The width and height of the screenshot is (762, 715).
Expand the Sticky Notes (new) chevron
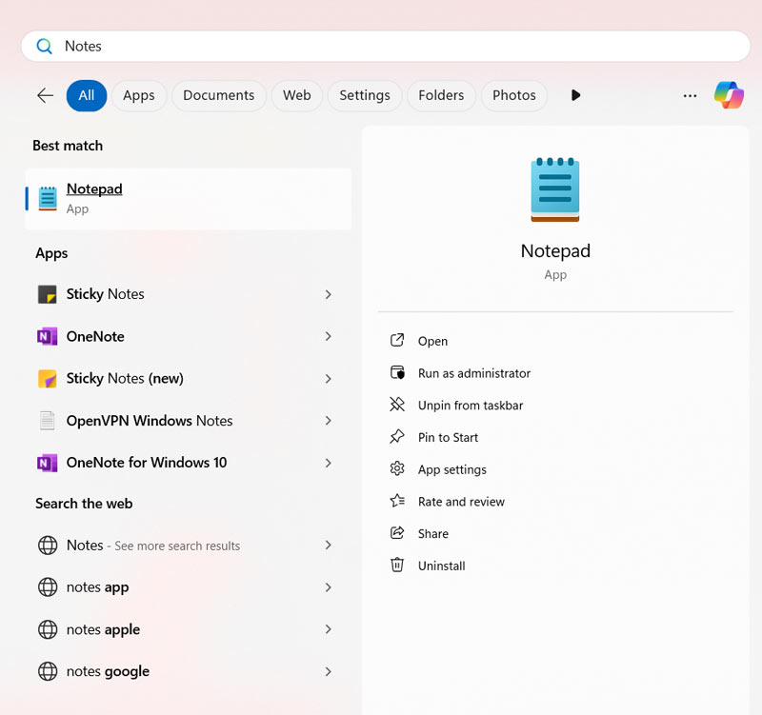tap(328, 379)
